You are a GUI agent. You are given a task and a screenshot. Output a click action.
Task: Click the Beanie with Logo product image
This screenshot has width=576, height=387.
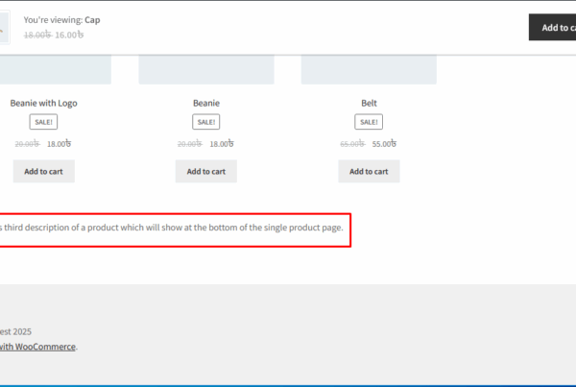tap(56, 70)
